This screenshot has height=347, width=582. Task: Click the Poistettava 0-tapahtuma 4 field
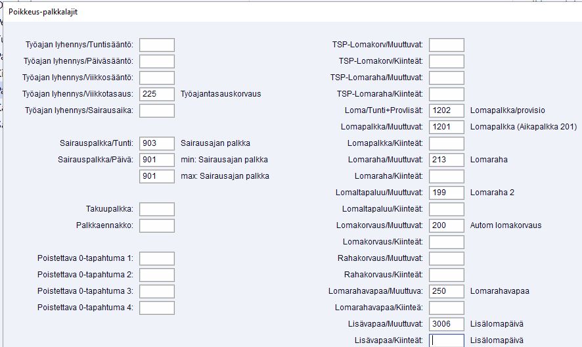pyautogui.click(x=157, y=308)
